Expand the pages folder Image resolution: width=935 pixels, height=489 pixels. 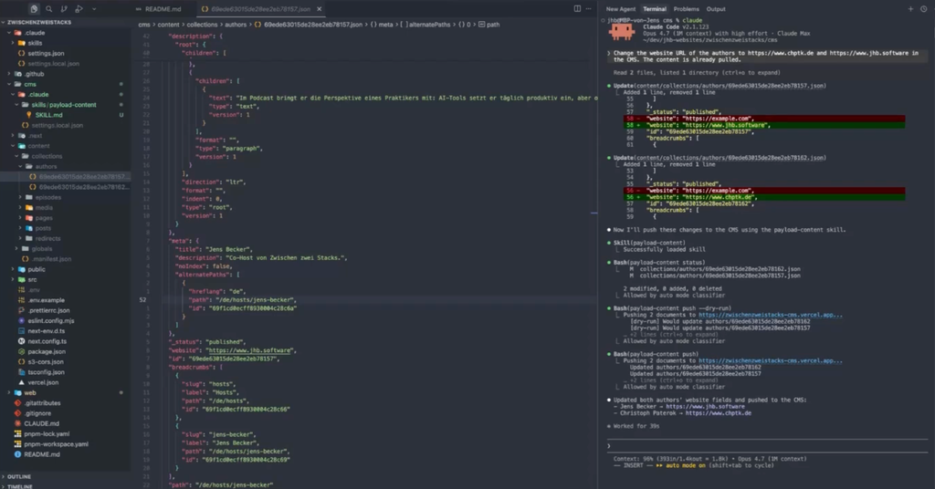pyautogui.click(x=44, y=218)
